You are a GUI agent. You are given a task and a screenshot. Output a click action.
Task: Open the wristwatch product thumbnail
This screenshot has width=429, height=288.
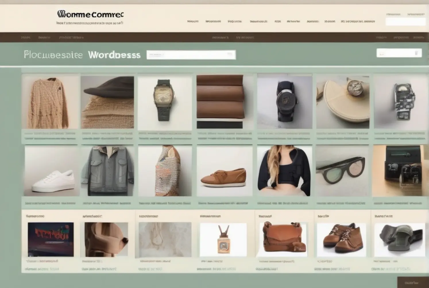click(165, 102)
